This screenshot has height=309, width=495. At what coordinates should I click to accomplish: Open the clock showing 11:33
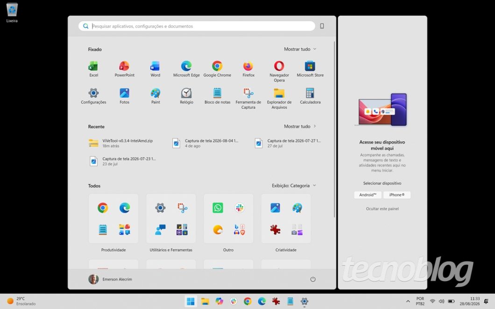pos(469,302)
